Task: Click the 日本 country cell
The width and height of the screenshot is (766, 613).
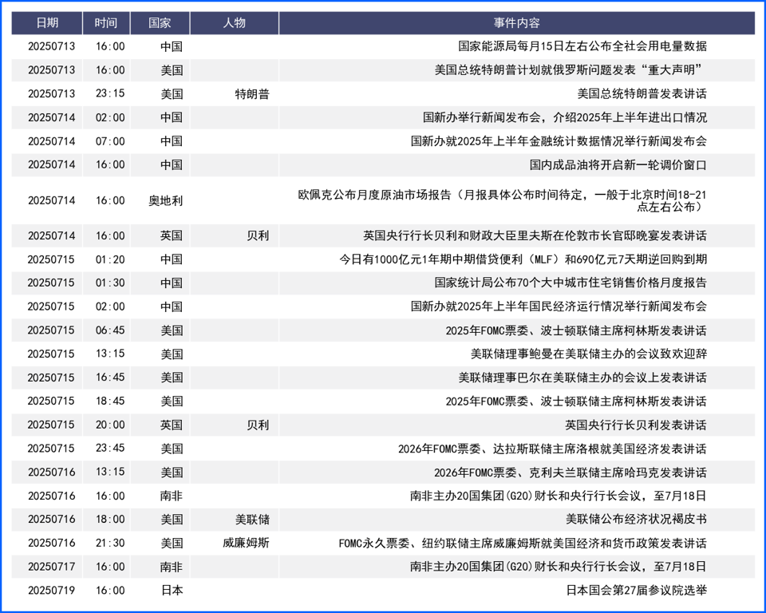Action: point(172,591)
